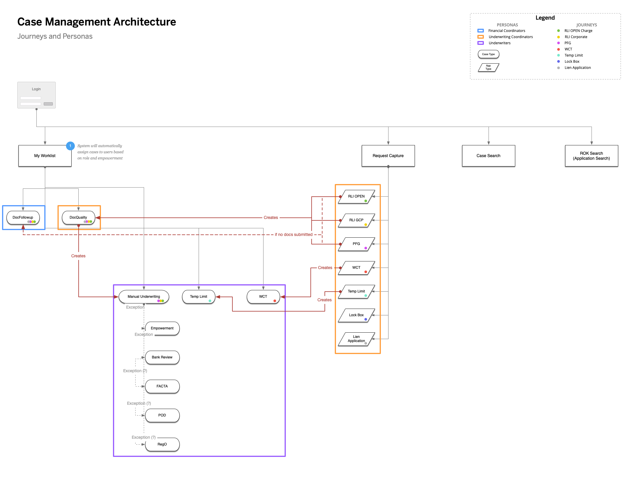Click the Financial Coordinators blue legend swatch

pyautogui.click(x=481, y=31)
